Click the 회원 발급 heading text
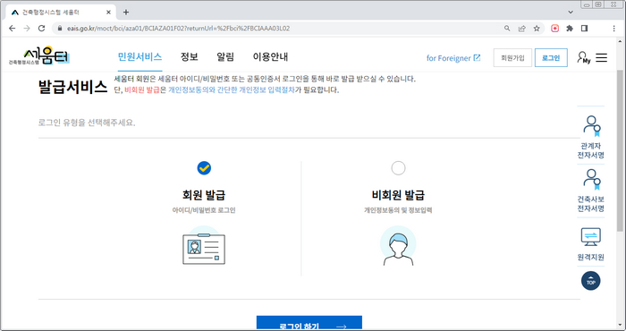This screenshot has height=331, width=626. pos(204,195)
